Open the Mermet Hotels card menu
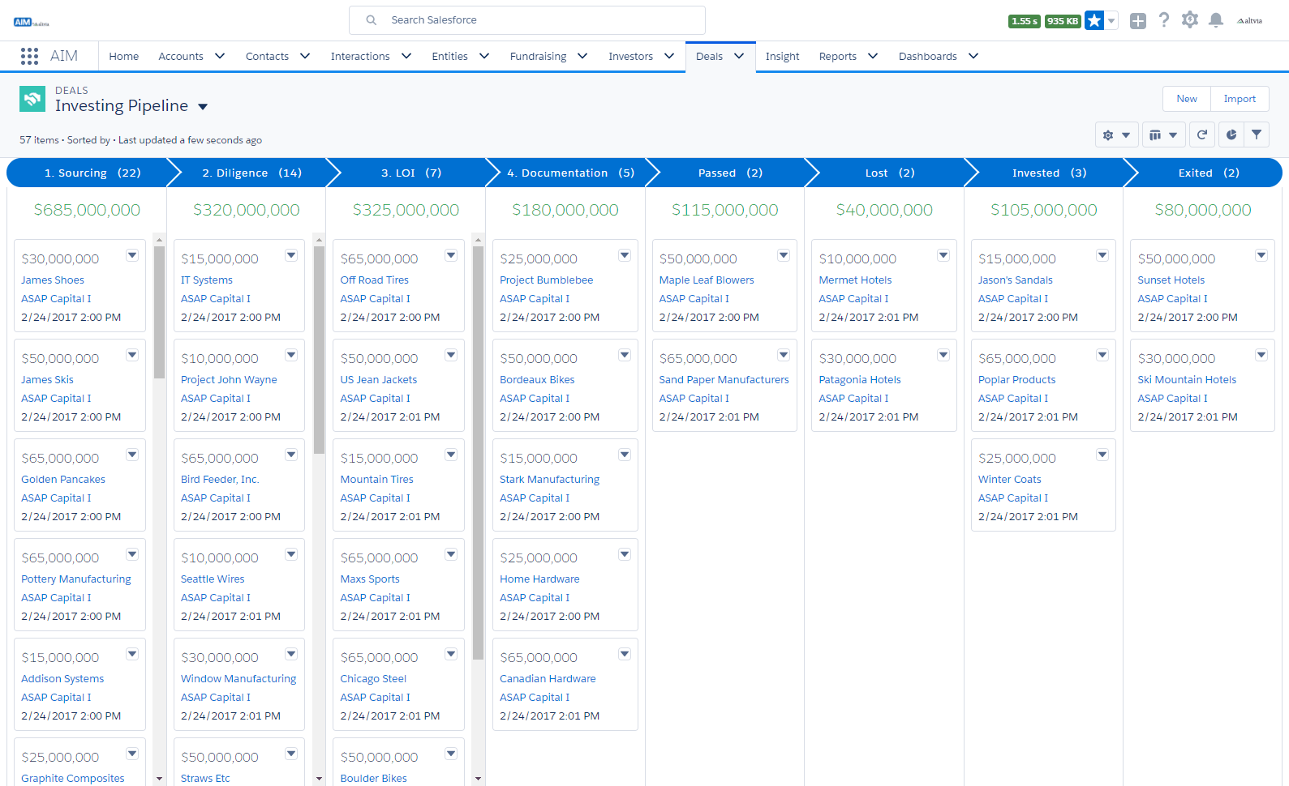 point(943,255)
